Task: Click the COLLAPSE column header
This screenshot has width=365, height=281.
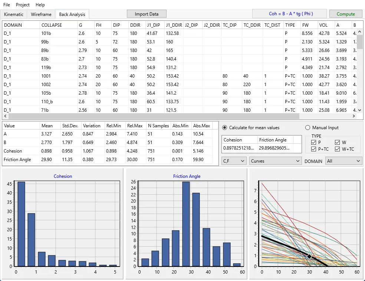Action: coord(59,25)
